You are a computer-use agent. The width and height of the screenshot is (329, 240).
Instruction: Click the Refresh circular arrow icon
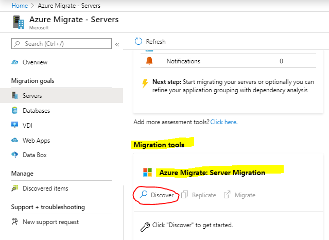(138, 41)
